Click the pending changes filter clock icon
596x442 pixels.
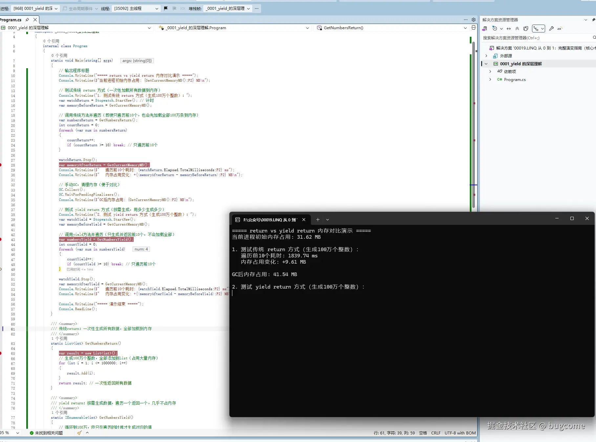pos(495,29)
